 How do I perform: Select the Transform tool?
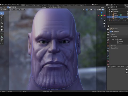click(2, 30)
